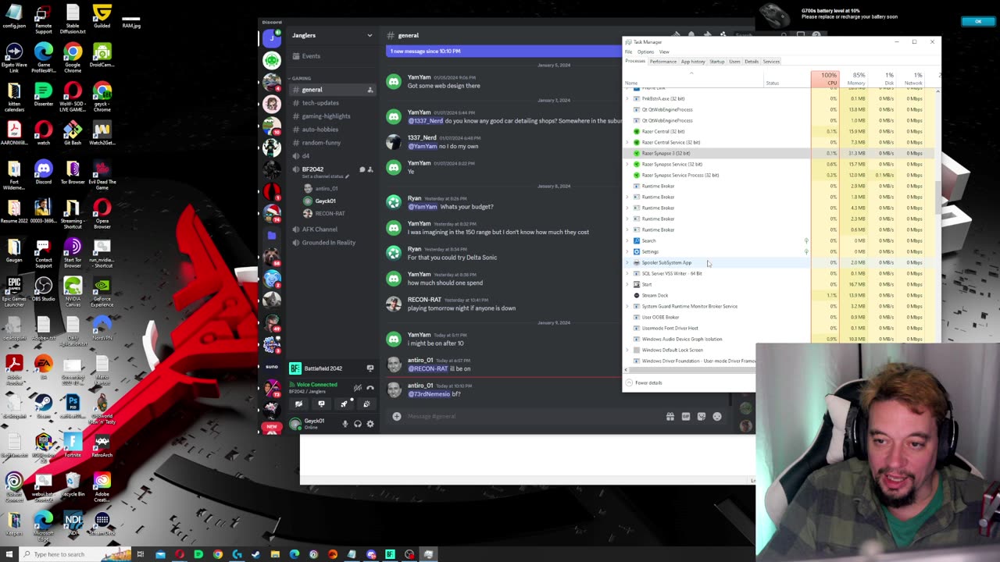Select antiro_01 in BF2042 voice channel
Screen dimensions: 1000x562
tap(327, 189)
